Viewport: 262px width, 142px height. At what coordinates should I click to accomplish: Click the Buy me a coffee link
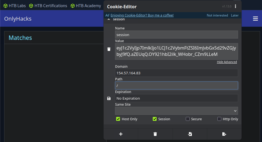coord(142,15)
